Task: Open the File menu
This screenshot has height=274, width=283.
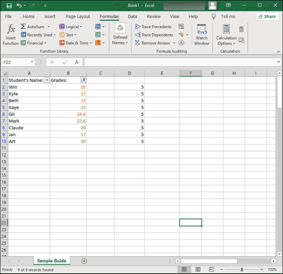Action: 8,16
